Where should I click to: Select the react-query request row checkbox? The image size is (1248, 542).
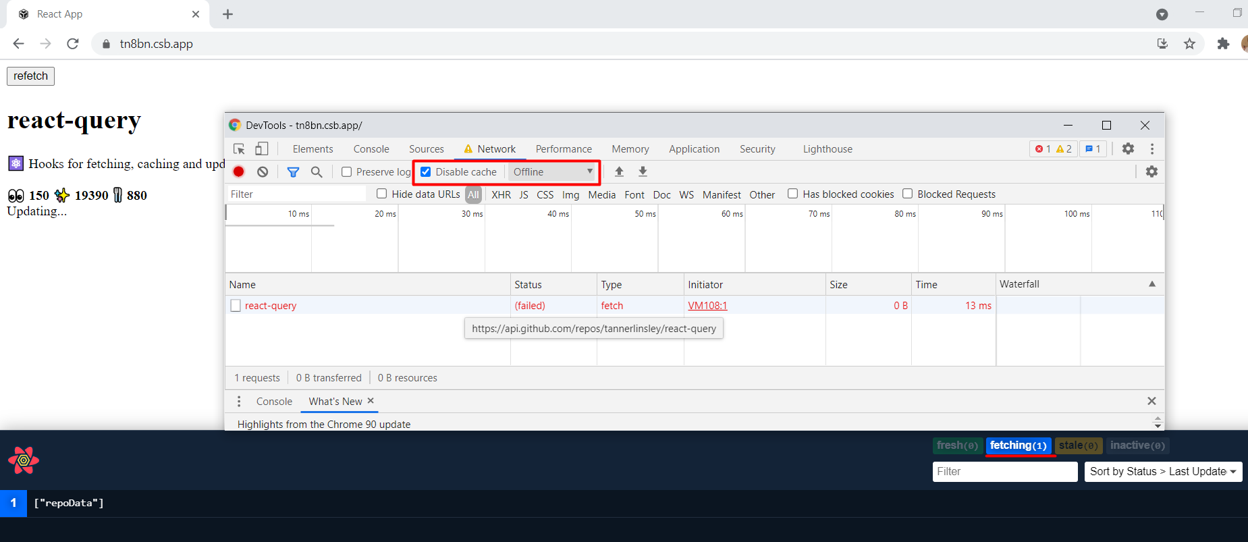[236, 306]
